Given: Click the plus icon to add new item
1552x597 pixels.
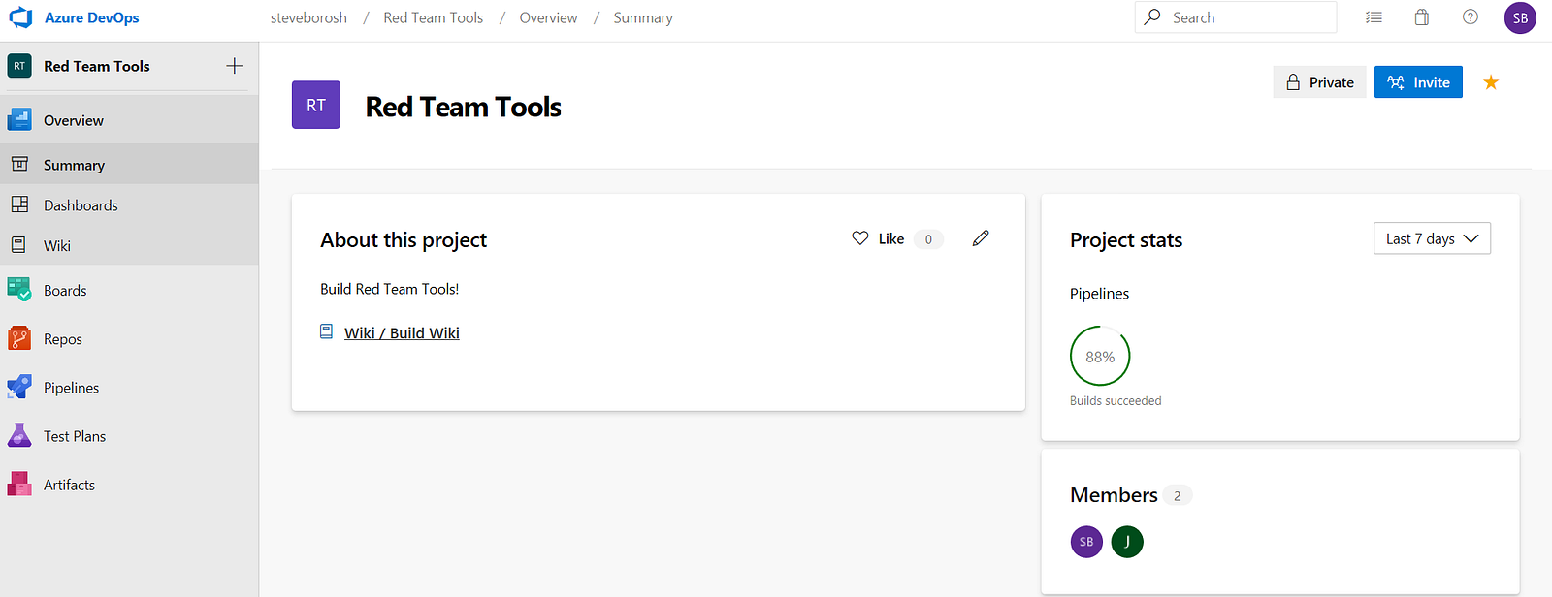Looking at the screenshot, I should 235,66.
